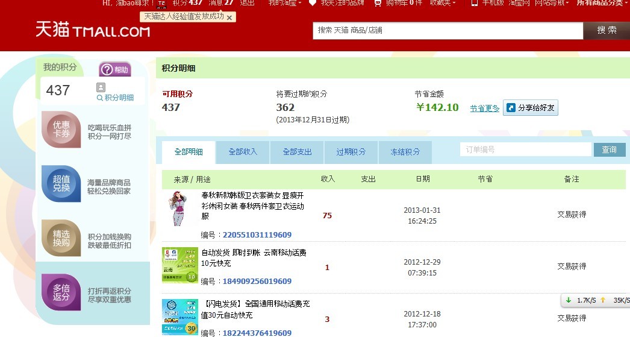Click the 查询 query button
The width and height of the screenshot is (630, 337).
click(x=610, y=150)
